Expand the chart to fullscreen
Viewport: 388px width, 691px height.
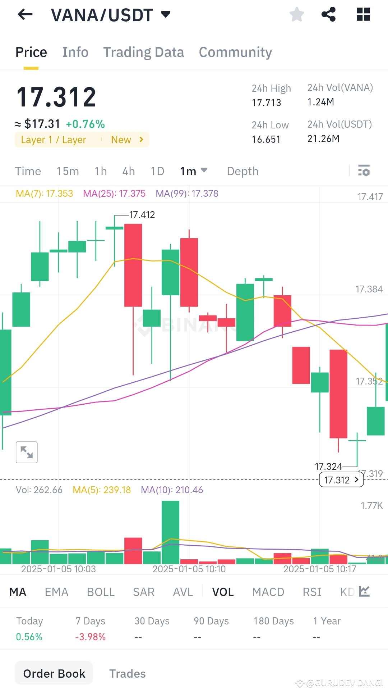tap(27, 452)
